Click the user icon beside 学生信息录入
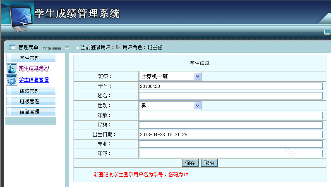 coord(12,69)
